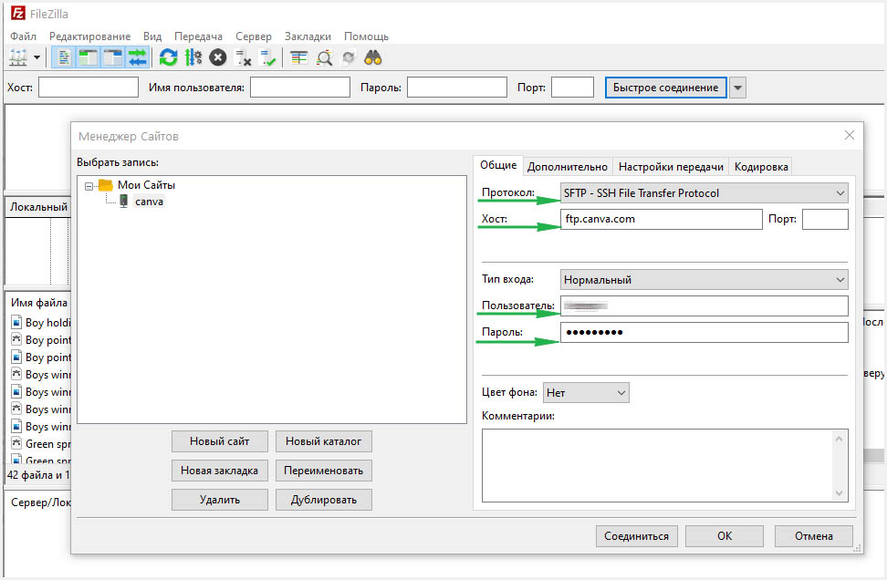
Task: Click the Cancel current operation icon
Action: pyautogui.click(x=218, y=57)
